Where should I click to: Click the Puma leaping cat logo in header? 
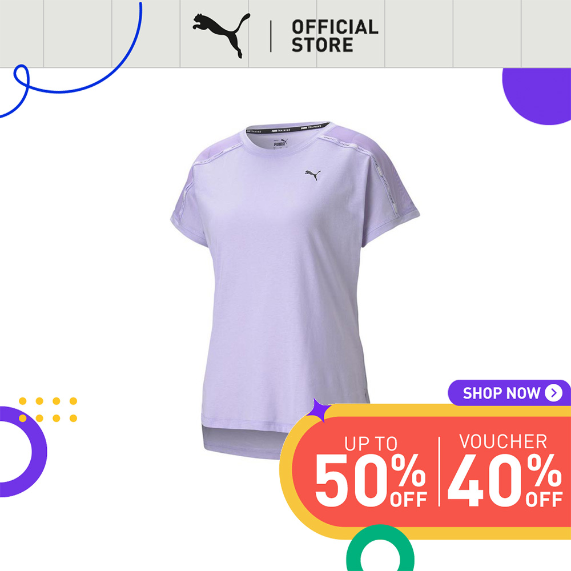coord(222,35)
